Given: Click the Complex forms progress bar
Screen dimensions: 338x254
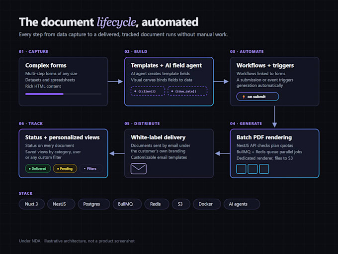Looking at the screenshot, I should (x=63, y=94).
